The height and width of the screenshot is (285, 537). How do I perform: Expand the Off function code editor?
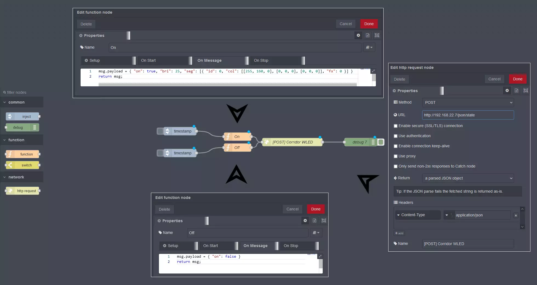320,256
